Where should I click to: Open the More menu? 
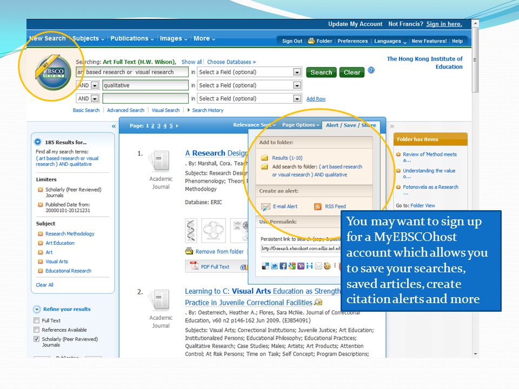coord(204,38)
